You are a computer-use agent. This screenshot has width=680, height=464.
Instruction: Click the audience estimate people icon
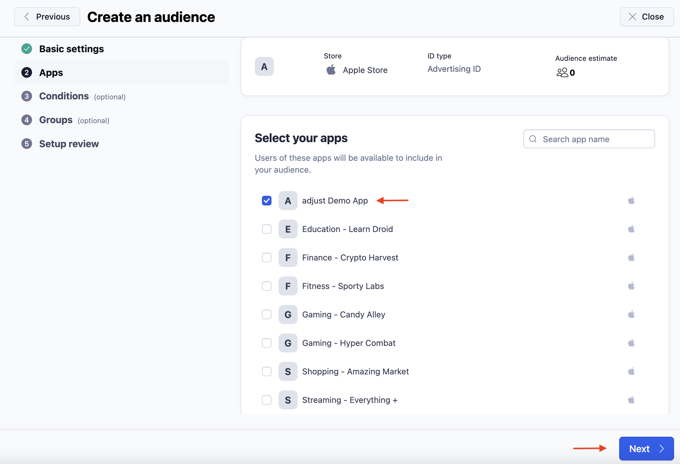click(x=562, y=73)
